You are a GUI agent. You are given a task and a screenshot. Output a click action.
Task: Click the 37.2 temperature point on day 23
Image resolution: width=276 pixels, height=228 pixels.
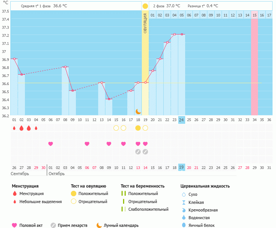pos(174,34)
